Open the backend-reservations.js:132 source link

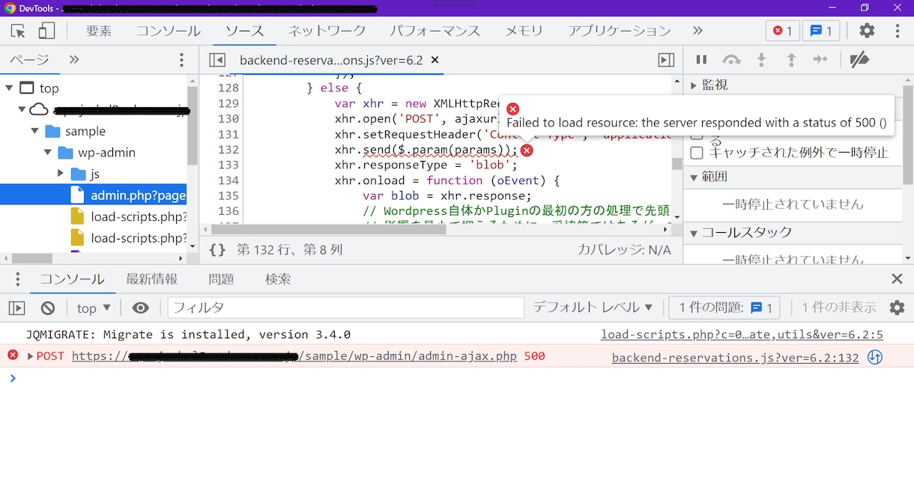click(735, 358)
